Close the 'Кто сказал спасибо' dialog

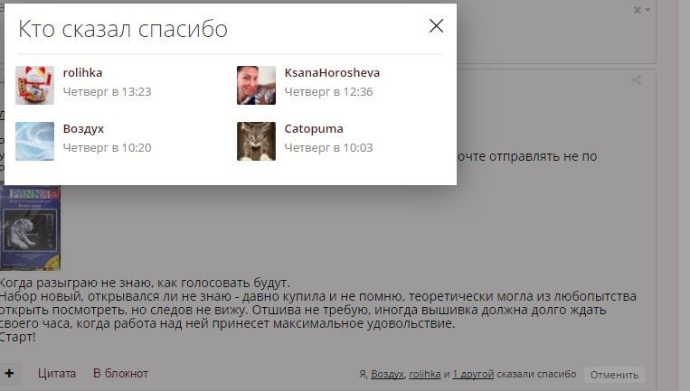coord(436,26)
